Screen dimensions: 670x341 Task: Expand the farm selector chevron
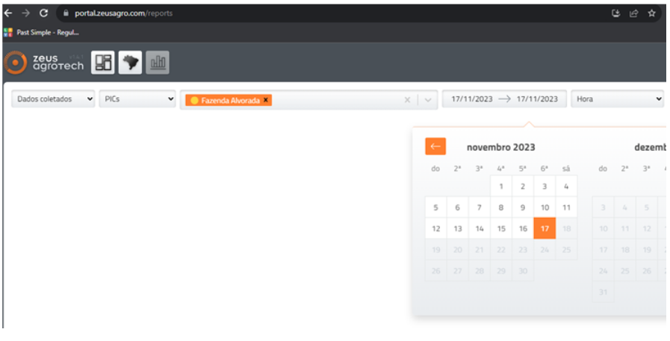pos(428,100)
